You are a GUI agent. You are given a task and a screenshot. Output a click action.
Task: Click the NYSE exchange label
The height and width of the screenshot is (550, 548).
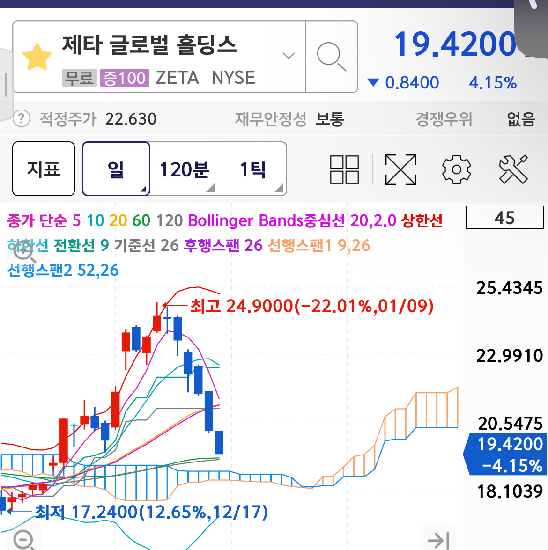(233, 78)
